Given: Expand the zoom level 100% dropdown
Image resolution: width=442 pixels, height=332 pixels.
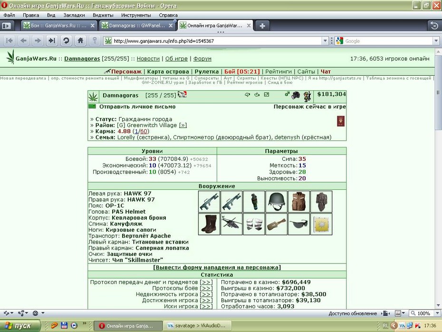Looking at the screenshot, I should click(437, 313).
